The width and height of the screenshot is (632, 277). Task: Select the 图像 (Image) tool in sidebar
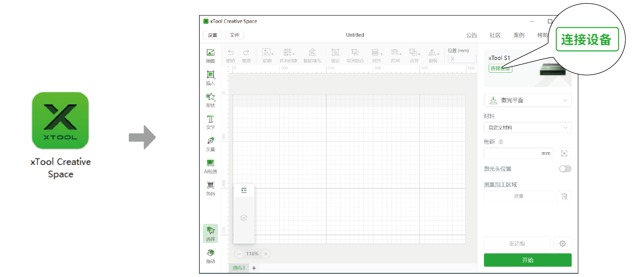pyautogui.click(x=210, y=56)
